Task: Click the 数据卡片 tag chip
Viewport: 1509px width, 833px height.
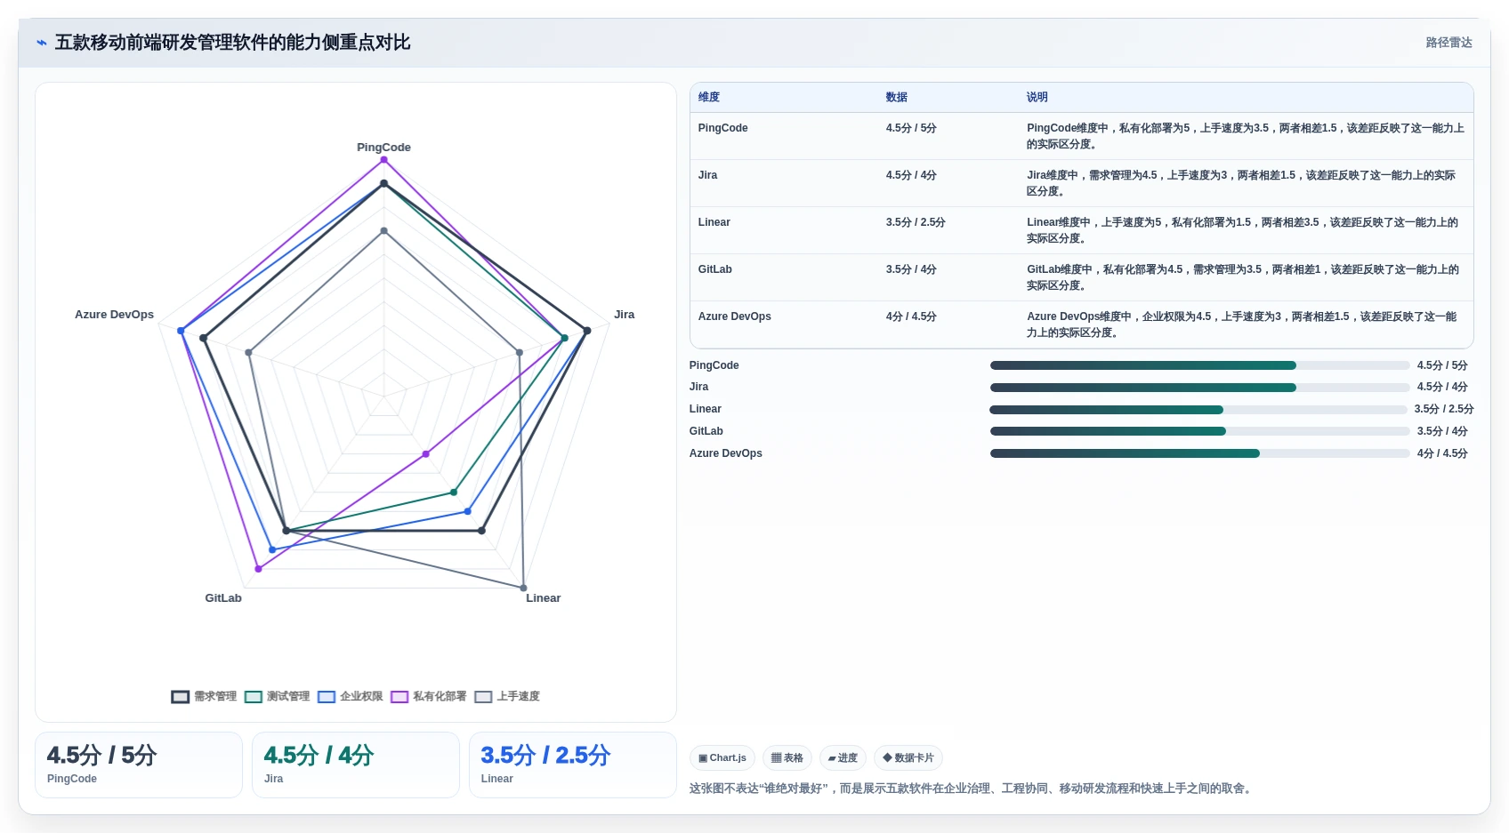Action: (x=908, y=758)
